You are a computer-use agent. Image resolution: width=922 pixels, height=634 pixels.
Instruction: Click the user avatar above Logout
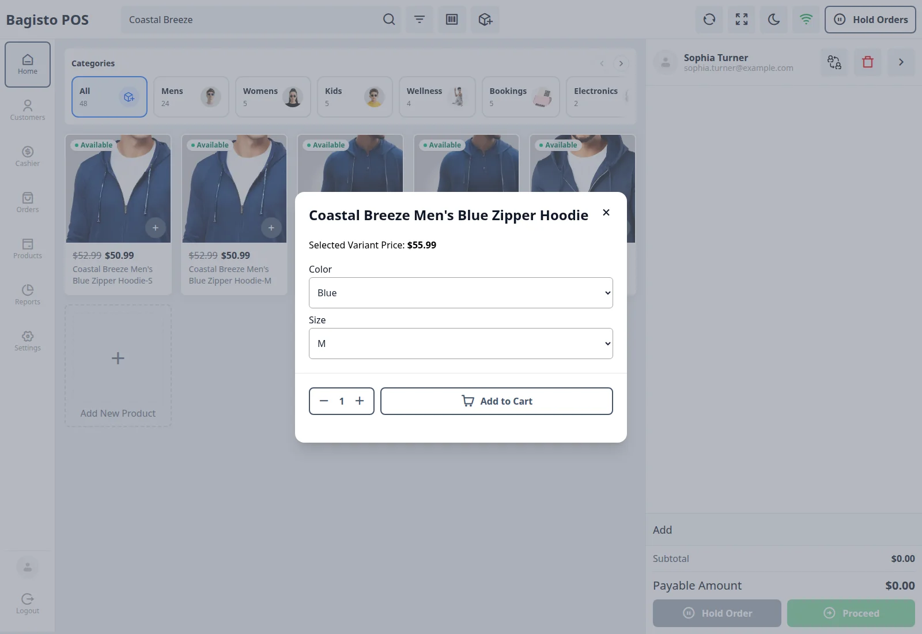(x=28, y=567)
